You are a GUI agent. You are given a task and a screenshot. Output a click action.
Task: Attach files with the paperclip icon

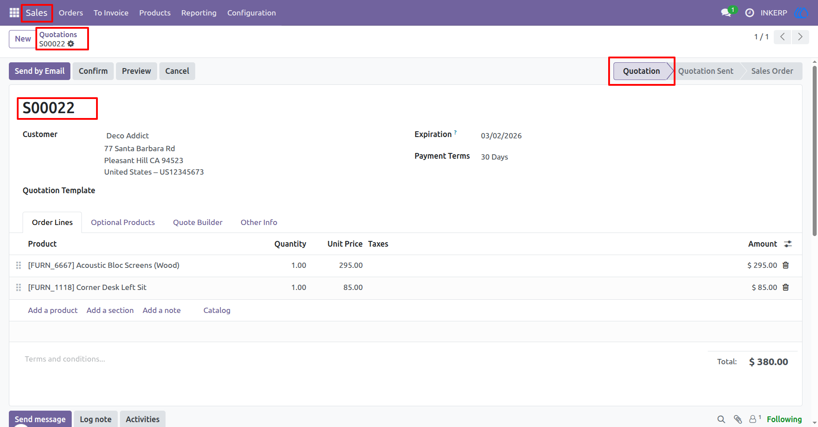[x=737, y=419]
